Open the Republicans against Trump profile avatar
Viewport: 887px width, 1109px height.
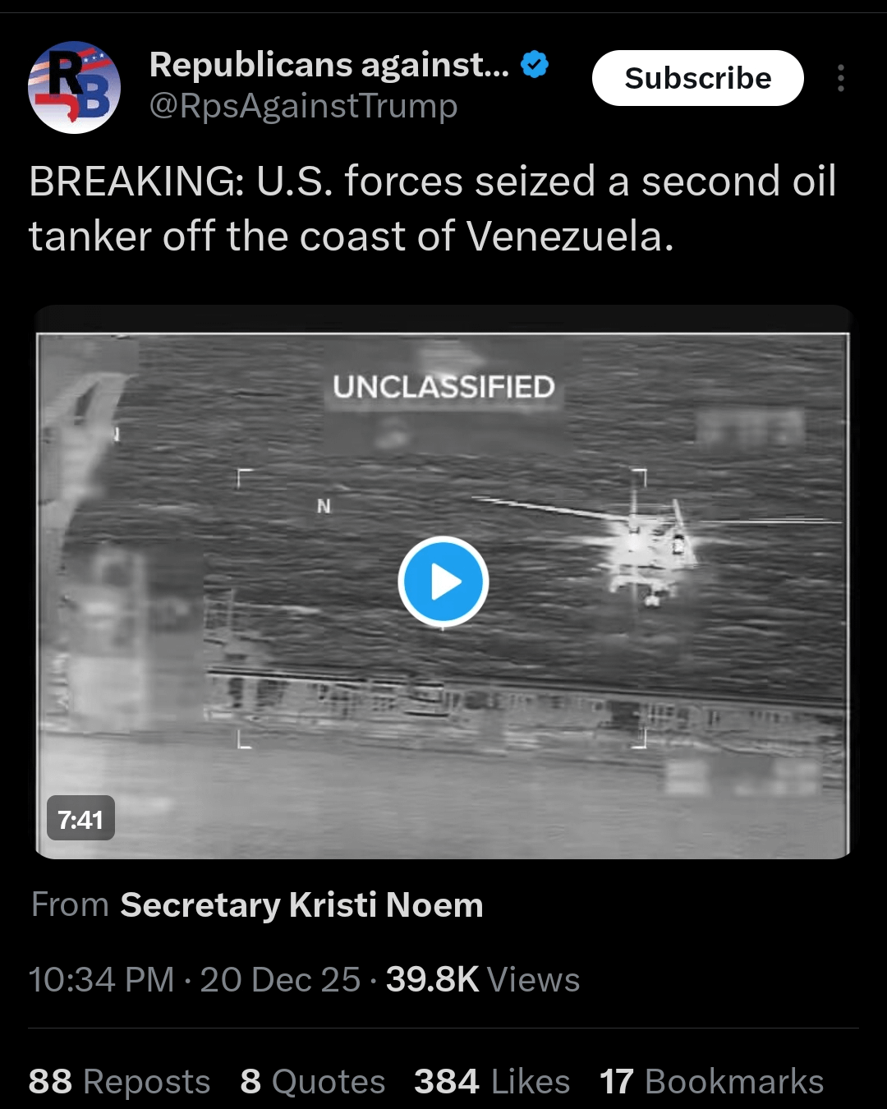pos(75,87)
